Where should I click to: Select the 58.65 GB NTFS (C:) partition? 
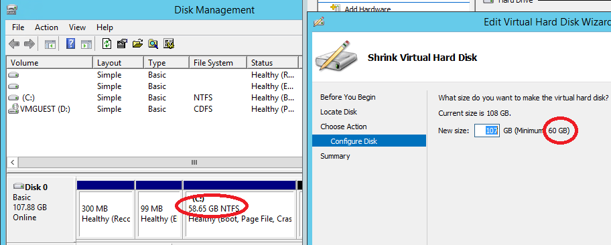[x=239, y=214]
